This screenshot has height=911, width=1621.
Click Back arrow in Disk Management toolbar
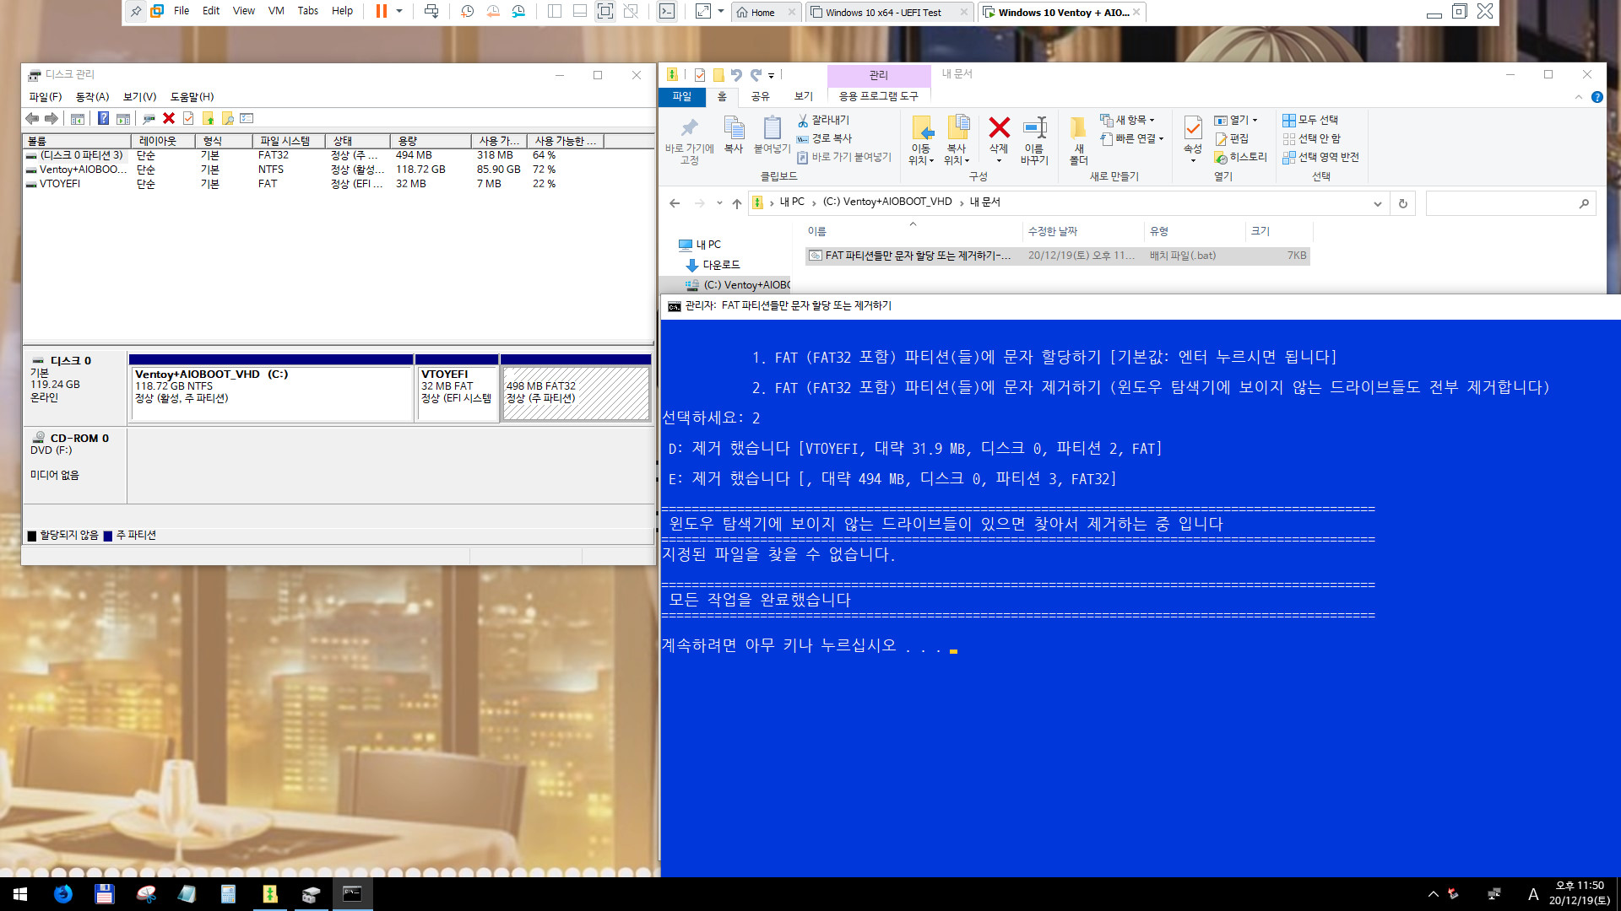(32, 118)
